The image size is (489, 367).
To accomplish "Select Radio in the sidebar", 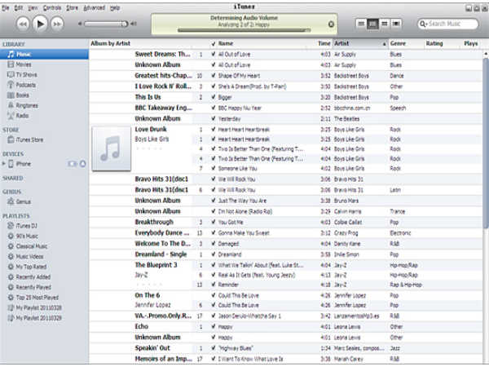I will [23, 115].
